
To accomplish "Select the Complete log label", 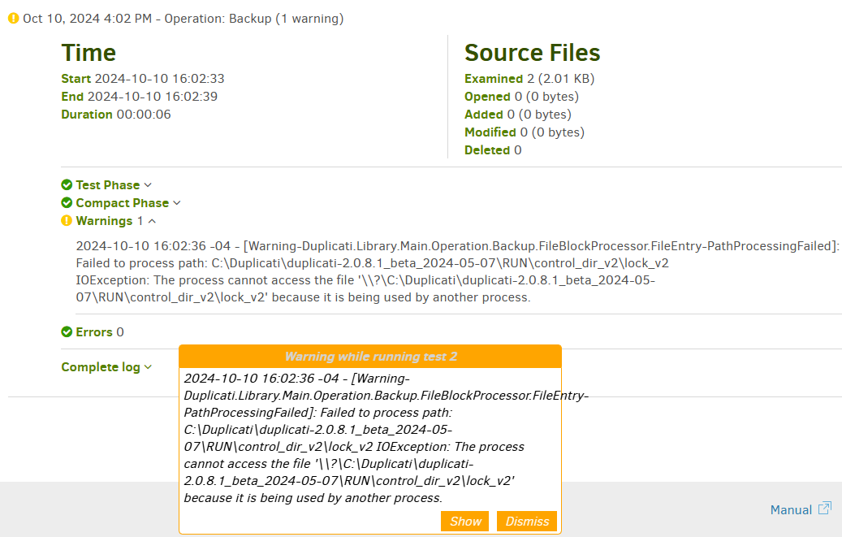I will point(101,367).
